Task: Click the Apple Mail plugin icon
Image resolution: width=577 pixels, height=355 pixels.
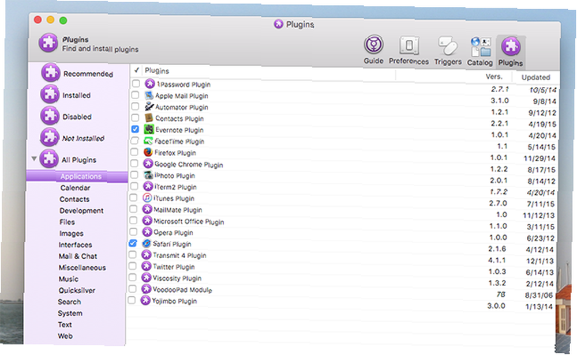Action: tap(149, 96)
